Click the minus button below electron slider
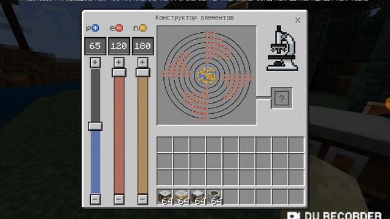The width and height of the screenshot is (390, 219). point(119,199)
